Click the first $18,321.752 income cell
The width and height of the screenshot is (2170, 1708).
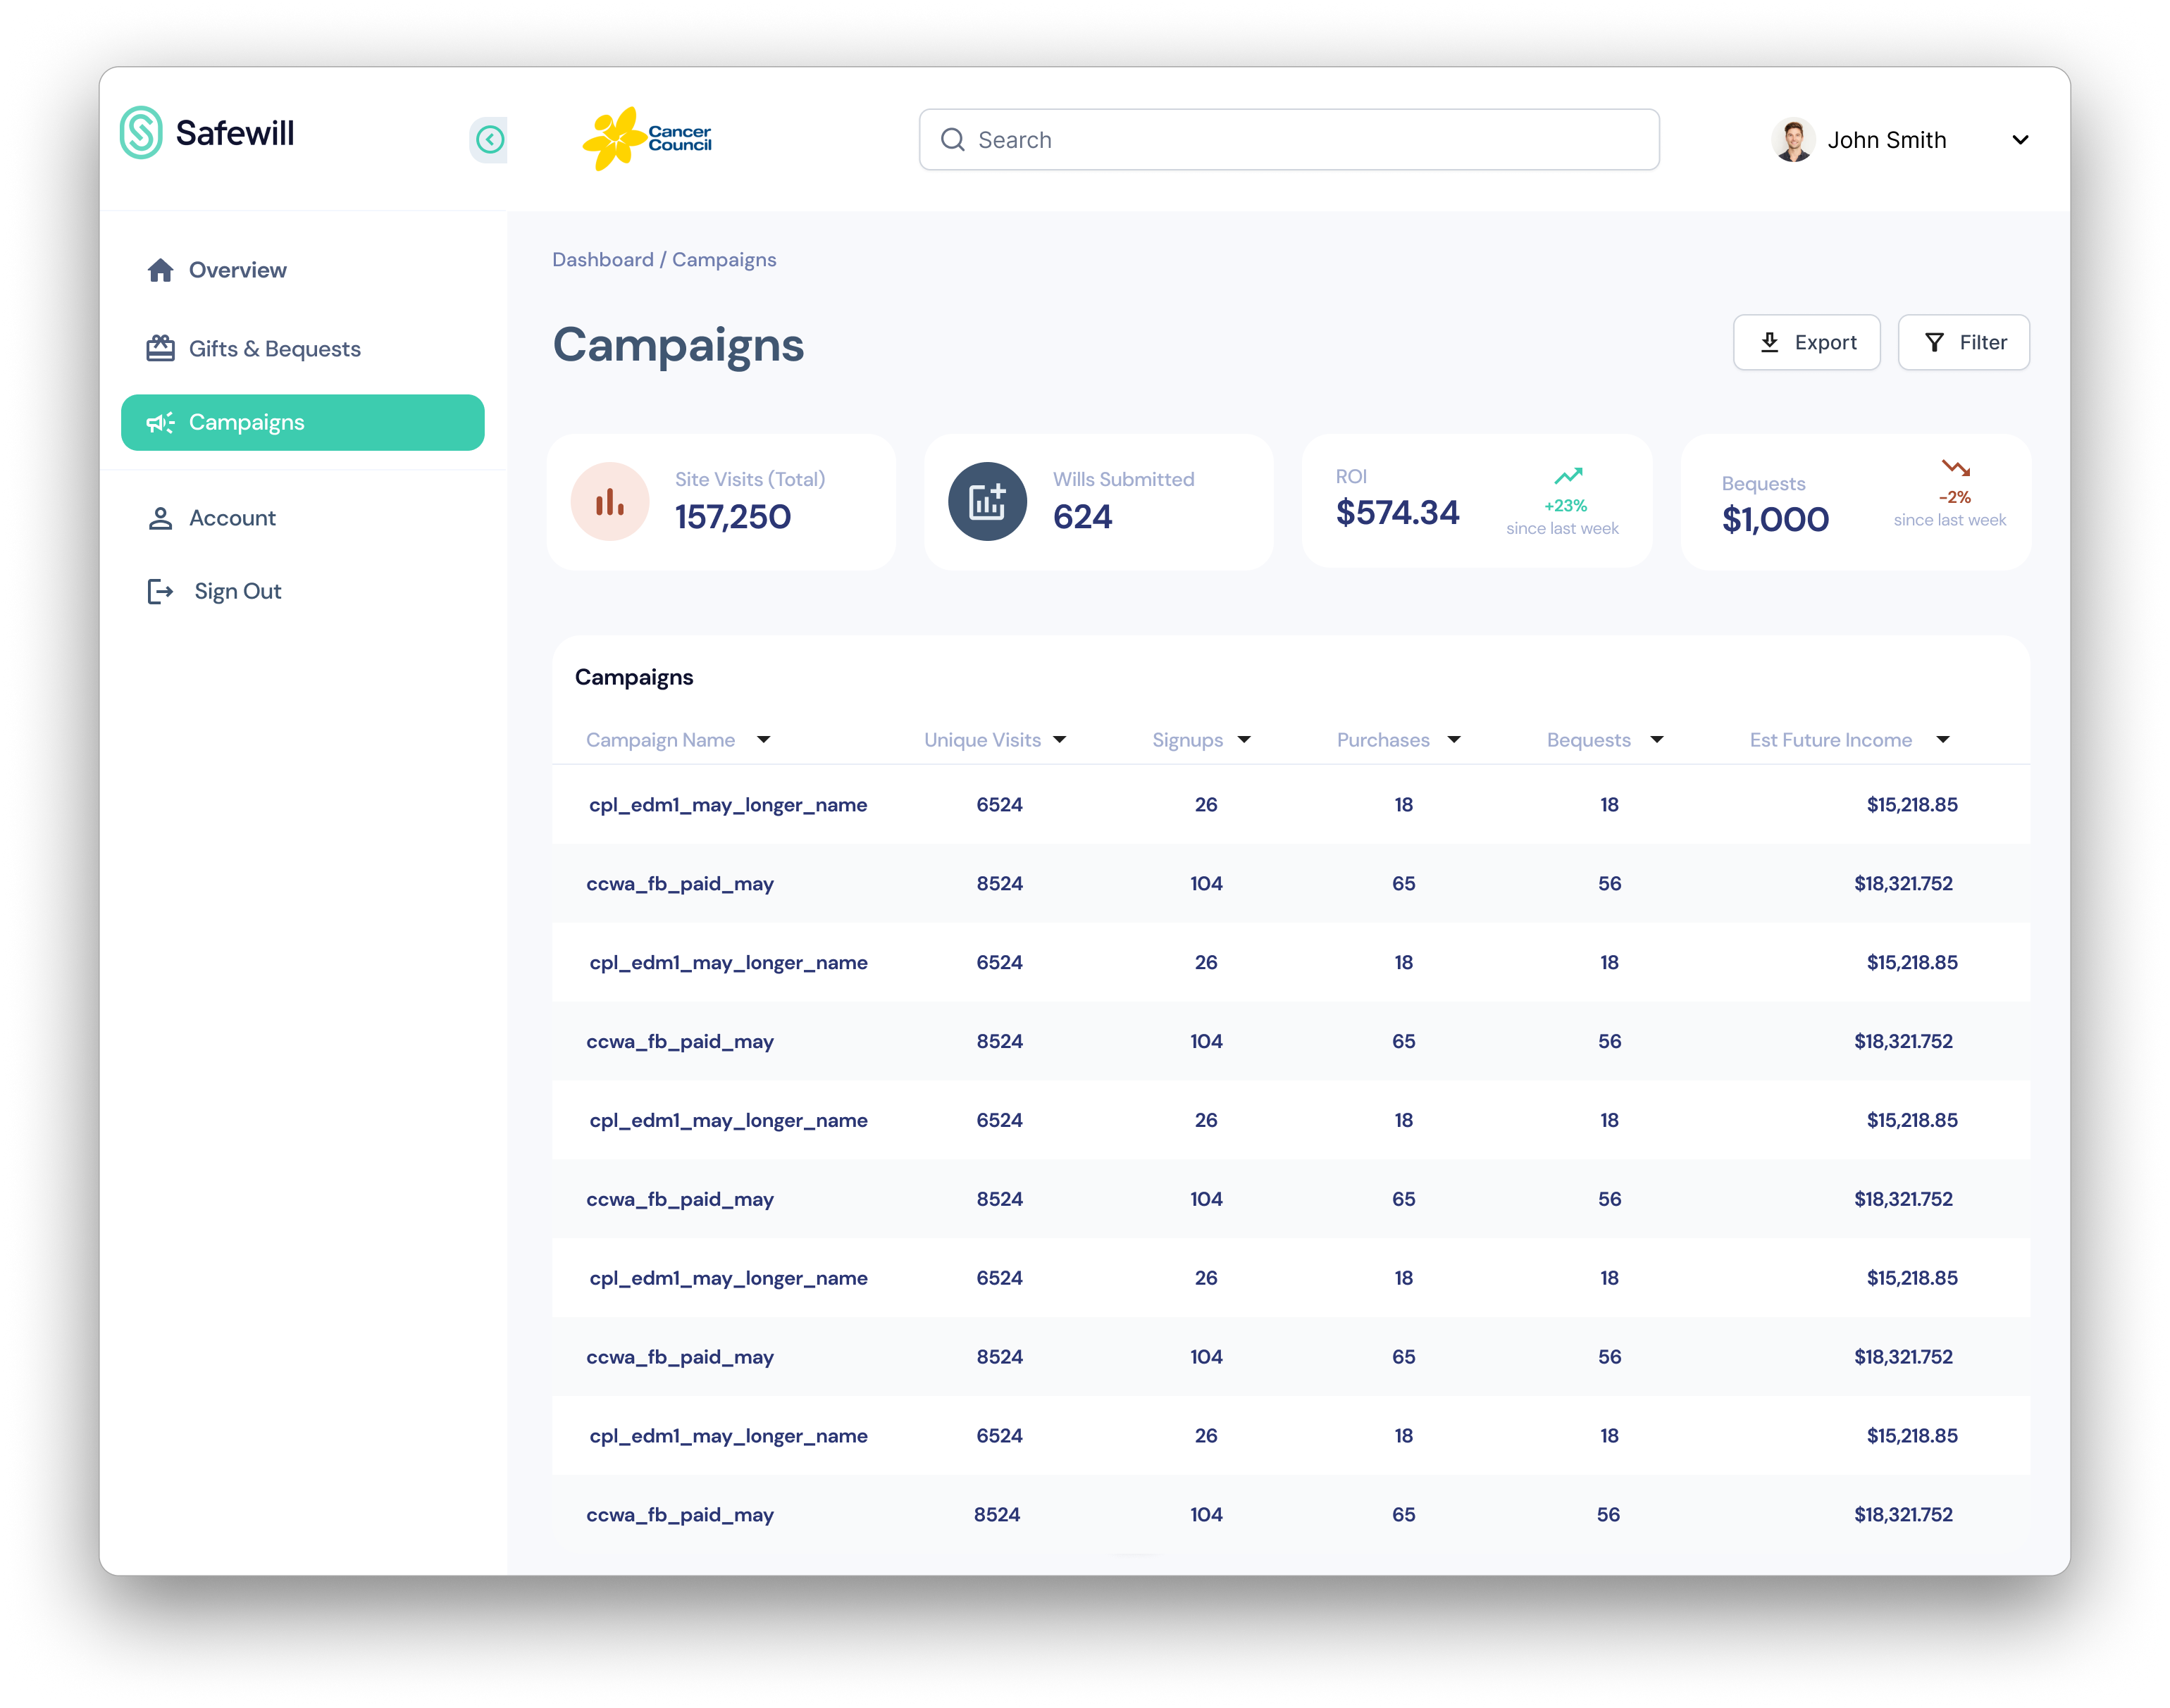[1903, 883]
